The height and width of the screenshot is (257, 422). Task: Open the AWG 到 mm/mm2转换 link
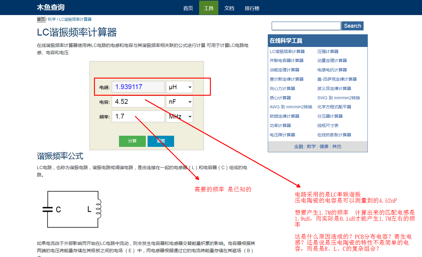coord(291,107)
